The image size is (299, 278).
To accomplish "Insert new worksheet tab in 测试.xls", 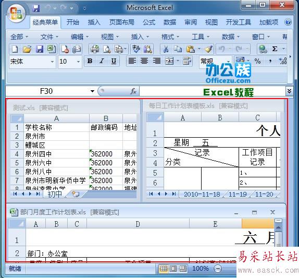I will pos(76,194).
